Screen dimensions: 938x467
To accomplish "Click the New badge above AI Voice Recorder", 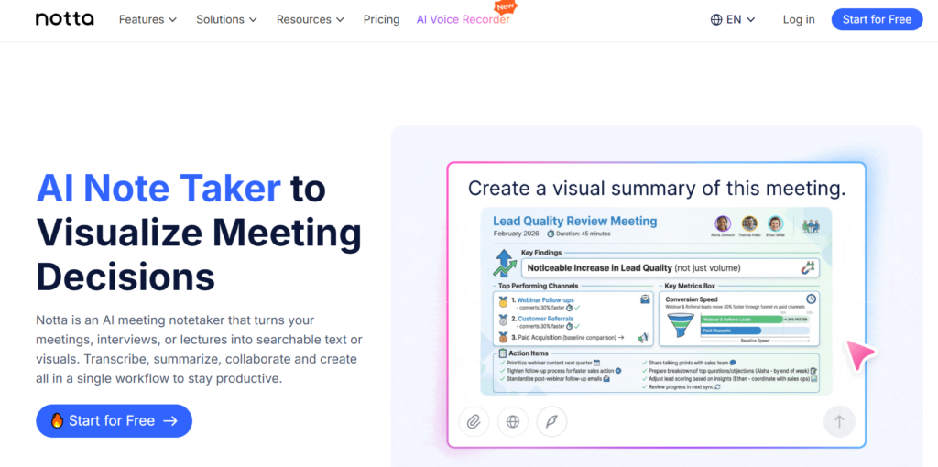I will click(505, 7).
